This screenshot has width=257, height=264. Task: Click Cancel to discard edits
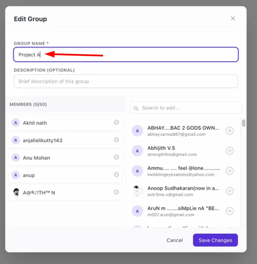tap(175, 240)
